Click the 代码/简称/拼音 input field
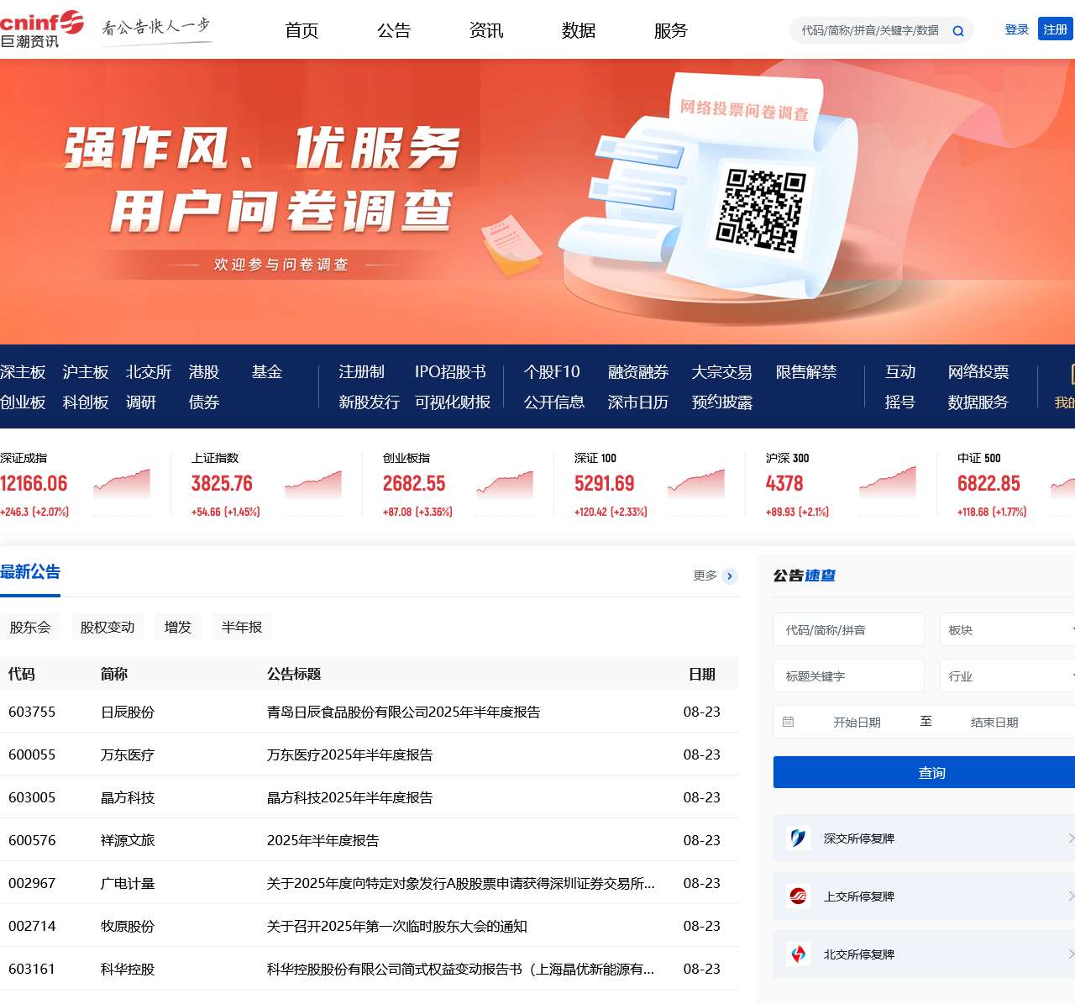Image resolution: width=1075 pixels, height=1004 pixels. pos(848,629)
